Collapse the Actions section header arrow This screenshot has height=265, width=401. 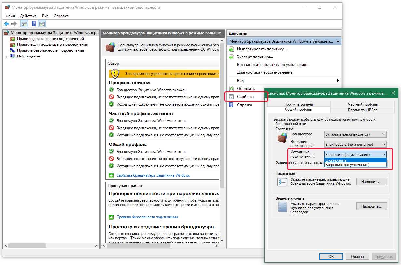coord(338,41)
